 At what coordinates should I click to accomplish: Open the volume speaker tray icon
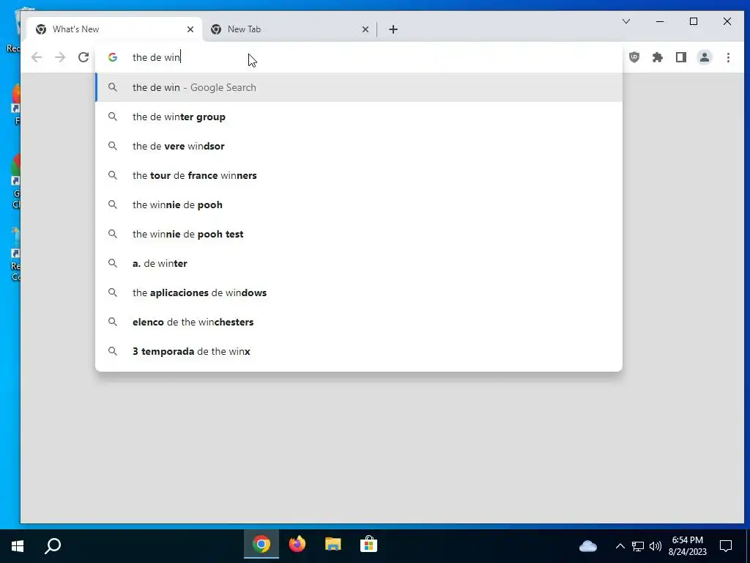click(656, 545)
